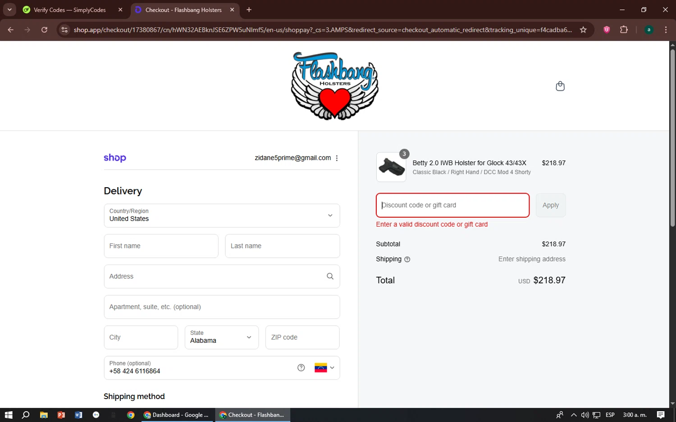676x422 pixels.
Task: Open Windows Start menu
Action: [x=9, y=415]
